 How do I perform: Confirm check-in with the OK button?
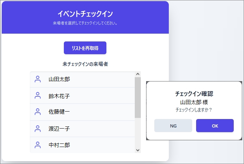[x=215, y=126]
